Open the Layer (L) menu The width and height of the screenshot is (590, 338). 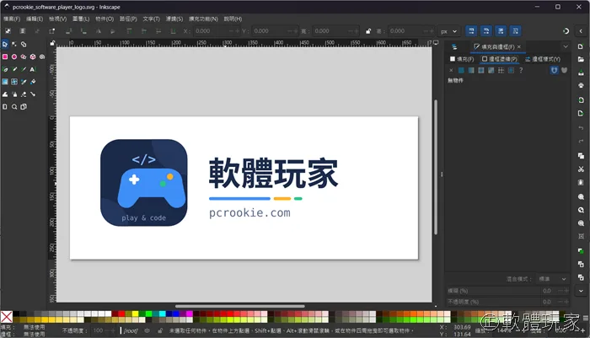pyautogui.click(x=81, y=19)
